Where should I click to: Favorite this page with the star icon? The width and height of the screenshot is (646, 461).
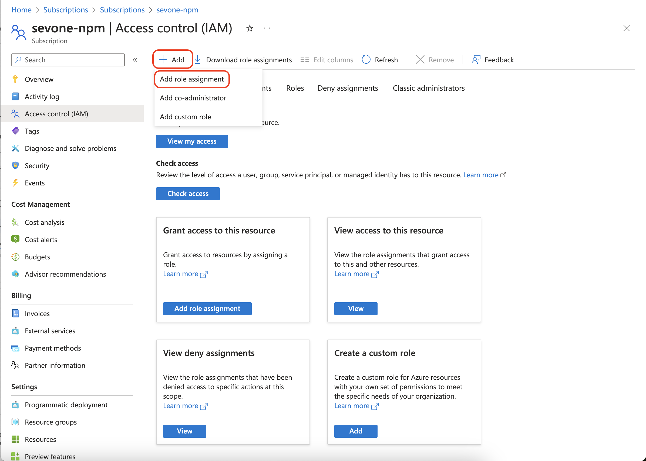coord(250,28)
